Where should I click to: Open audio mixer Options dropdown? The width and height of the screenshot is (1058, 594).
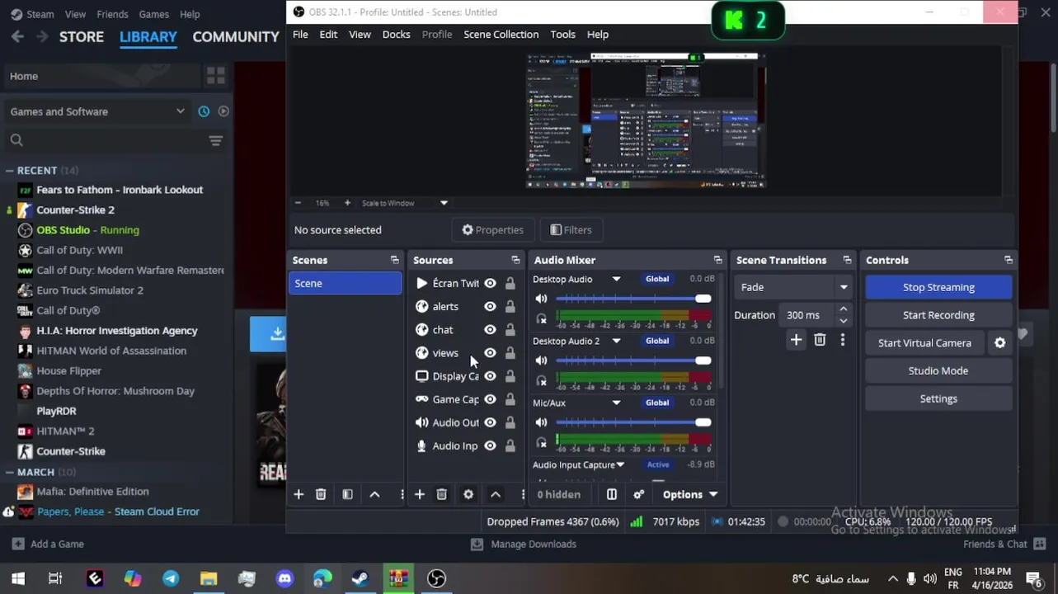click(690, 494)
